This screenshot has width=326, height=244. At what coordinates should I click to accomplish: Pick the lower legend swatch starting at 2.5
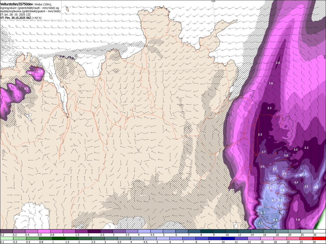tap(98, 238)
